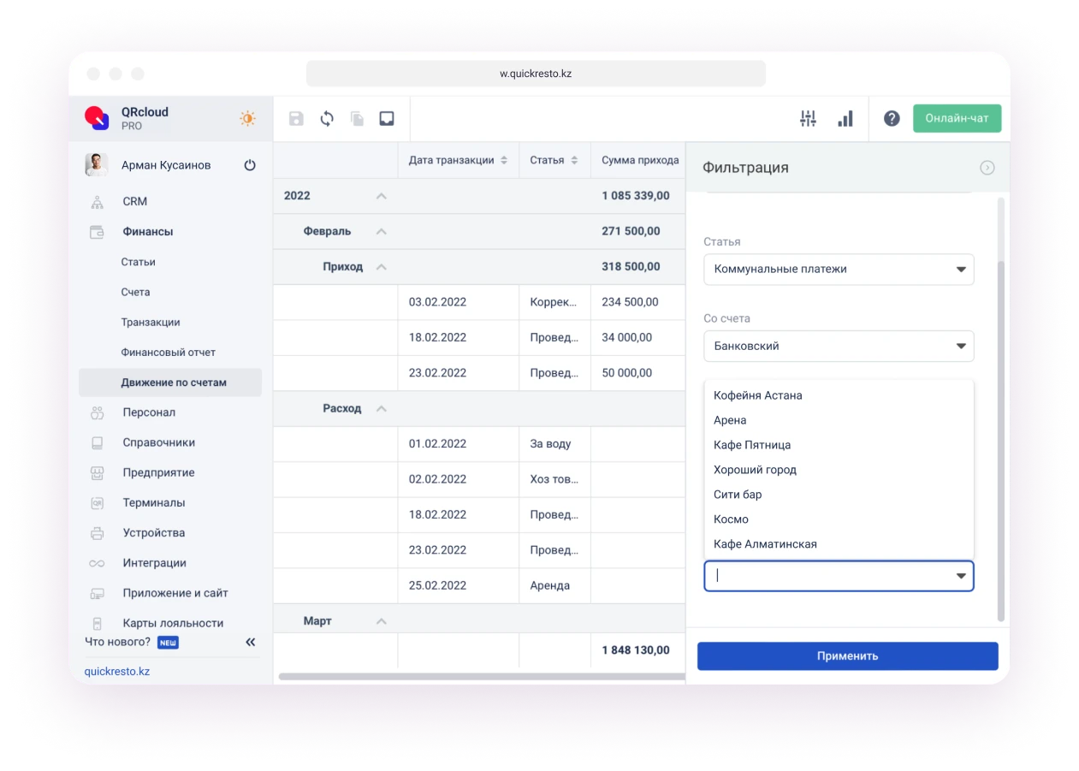Click the Применить button

(847, 656)
